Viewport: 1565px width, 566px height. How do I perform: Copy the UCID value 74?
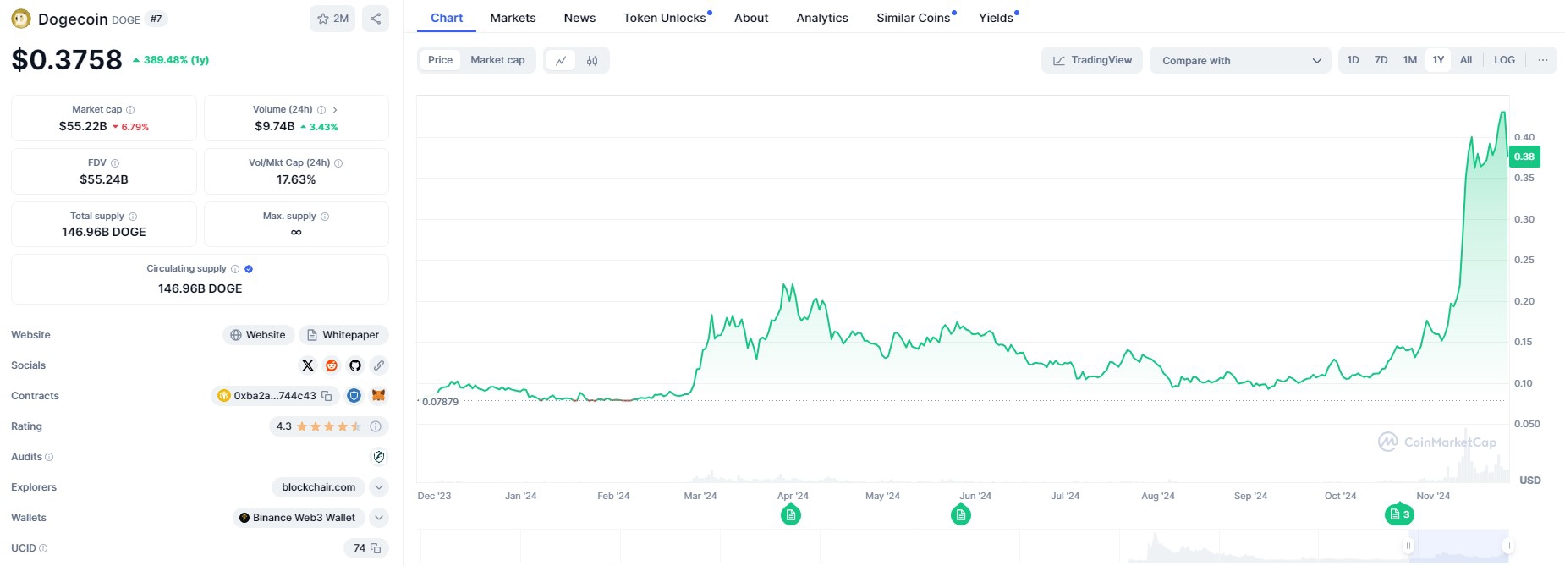pyautogui.click(x=376, y=548)
